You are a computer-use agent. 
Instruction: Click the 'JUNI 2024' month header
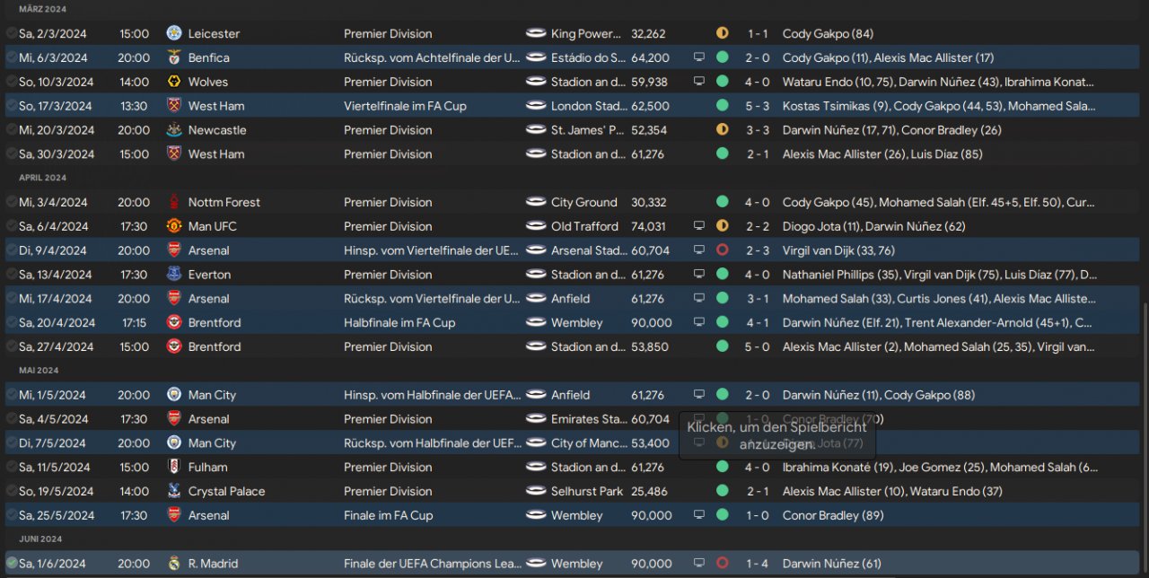point(42,539)
